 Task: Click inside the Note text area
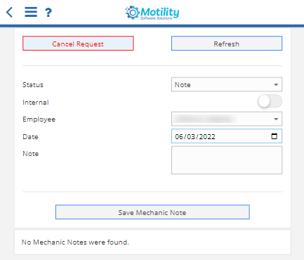coord(227,160)
